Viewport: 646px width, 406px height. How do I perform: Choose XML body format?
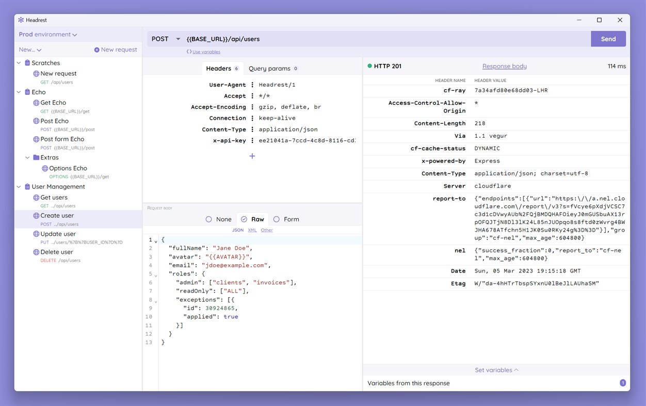click(252, 230)
